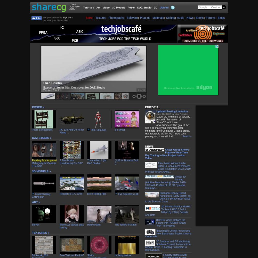Open the Photography category link
This screenshot has width=258, height=258.
(116, 18)
